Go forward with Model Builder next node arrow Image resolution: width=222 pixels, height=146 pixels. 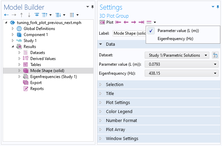[x=14, y=15]
